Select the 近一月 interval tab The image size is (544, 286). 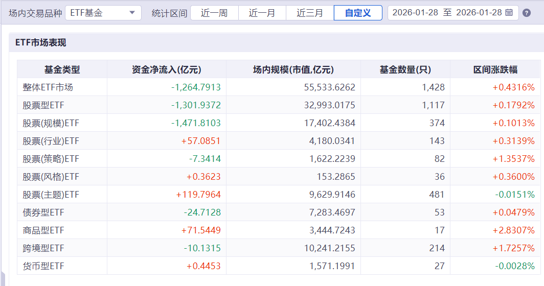(x=262, y=13)
